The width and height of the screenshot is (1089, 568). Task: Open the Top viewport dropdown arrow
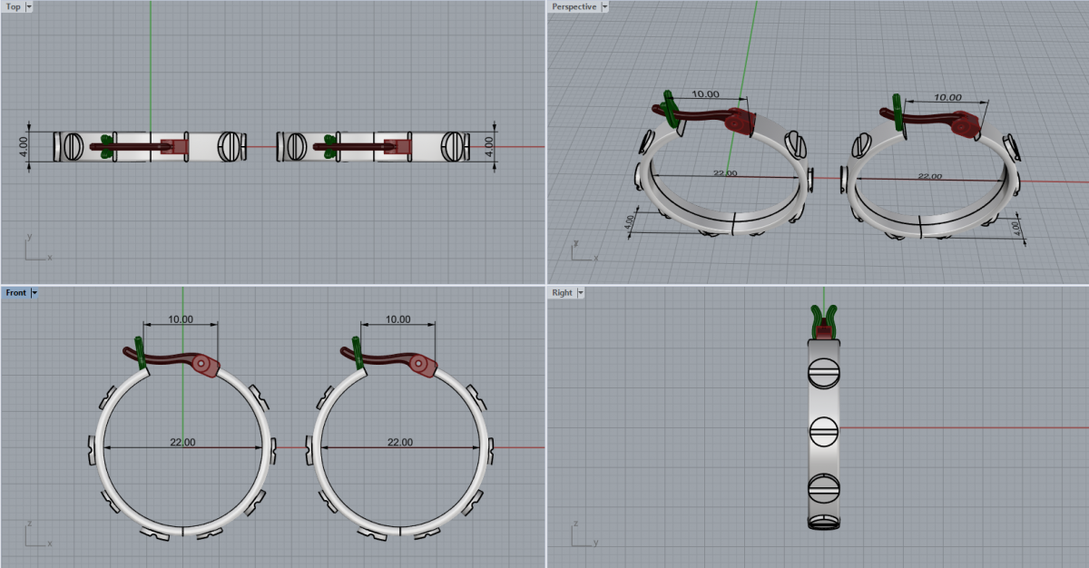[x=29, y=6]
